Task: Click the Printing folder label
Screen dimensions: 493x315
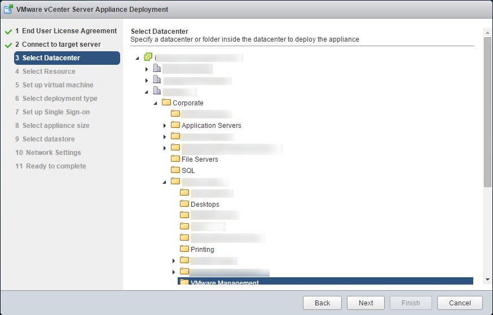Action: [x=202, y=250]
